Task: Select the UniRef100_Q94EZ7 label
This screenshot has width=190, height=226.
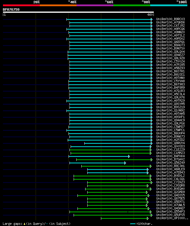Action: coord(170,55)
